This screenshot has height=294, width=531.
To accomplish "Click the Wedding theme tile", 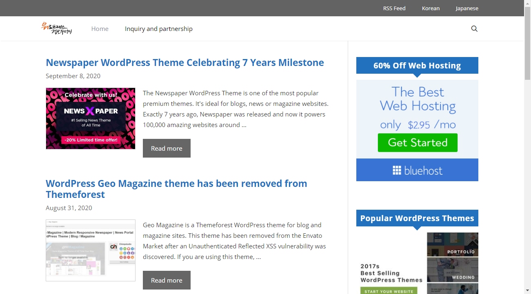I will [453, 270].
